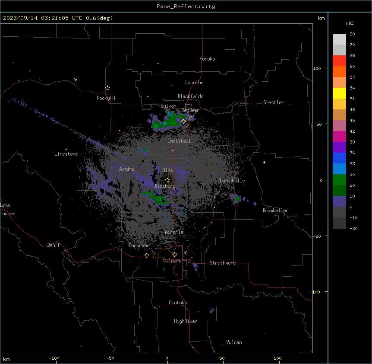
Task: Click the Banff label
Action: (54, 245)
